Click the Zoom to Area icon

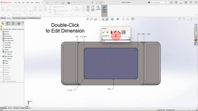point(91,19)
